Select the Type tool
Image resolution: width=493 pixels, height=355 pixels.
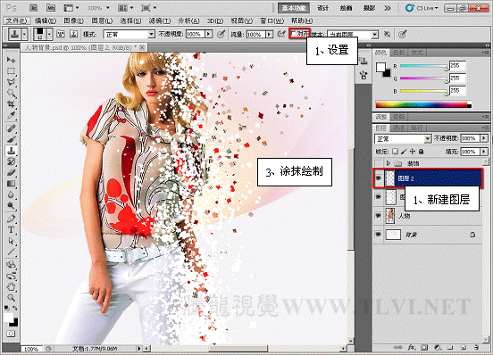pyautogui.click(x=11, y=230)
